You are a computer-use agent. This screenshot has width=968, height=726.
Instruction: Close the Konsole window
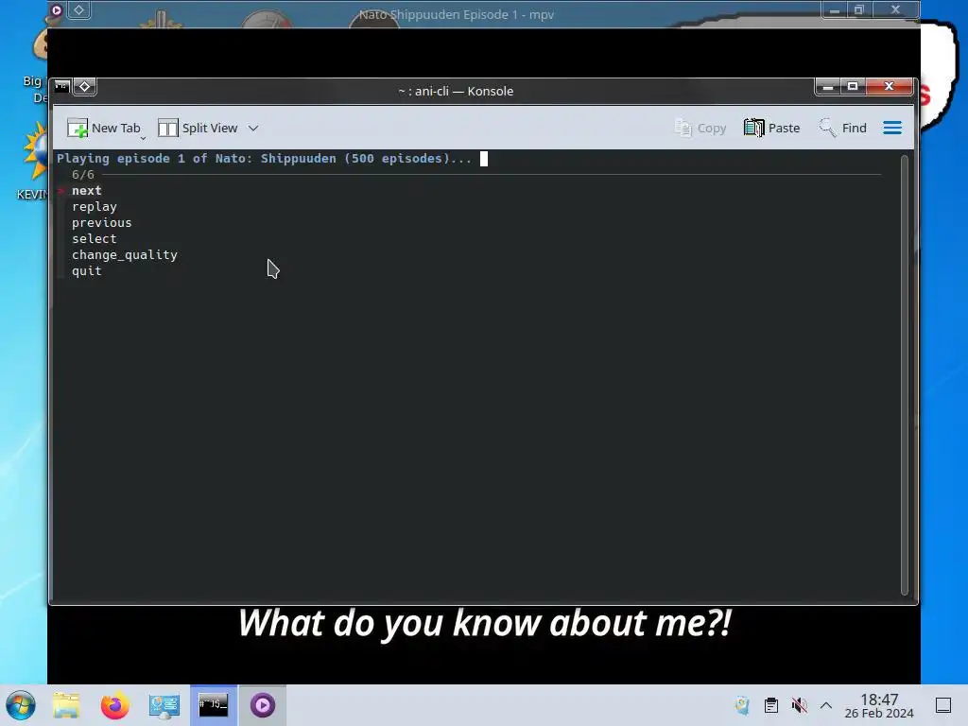(x=889, y=86)
